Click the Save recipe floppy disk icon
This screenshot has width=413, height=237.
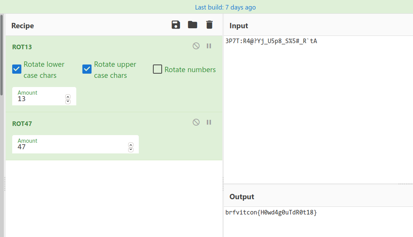pyautogui.click(x=176, y=25)
